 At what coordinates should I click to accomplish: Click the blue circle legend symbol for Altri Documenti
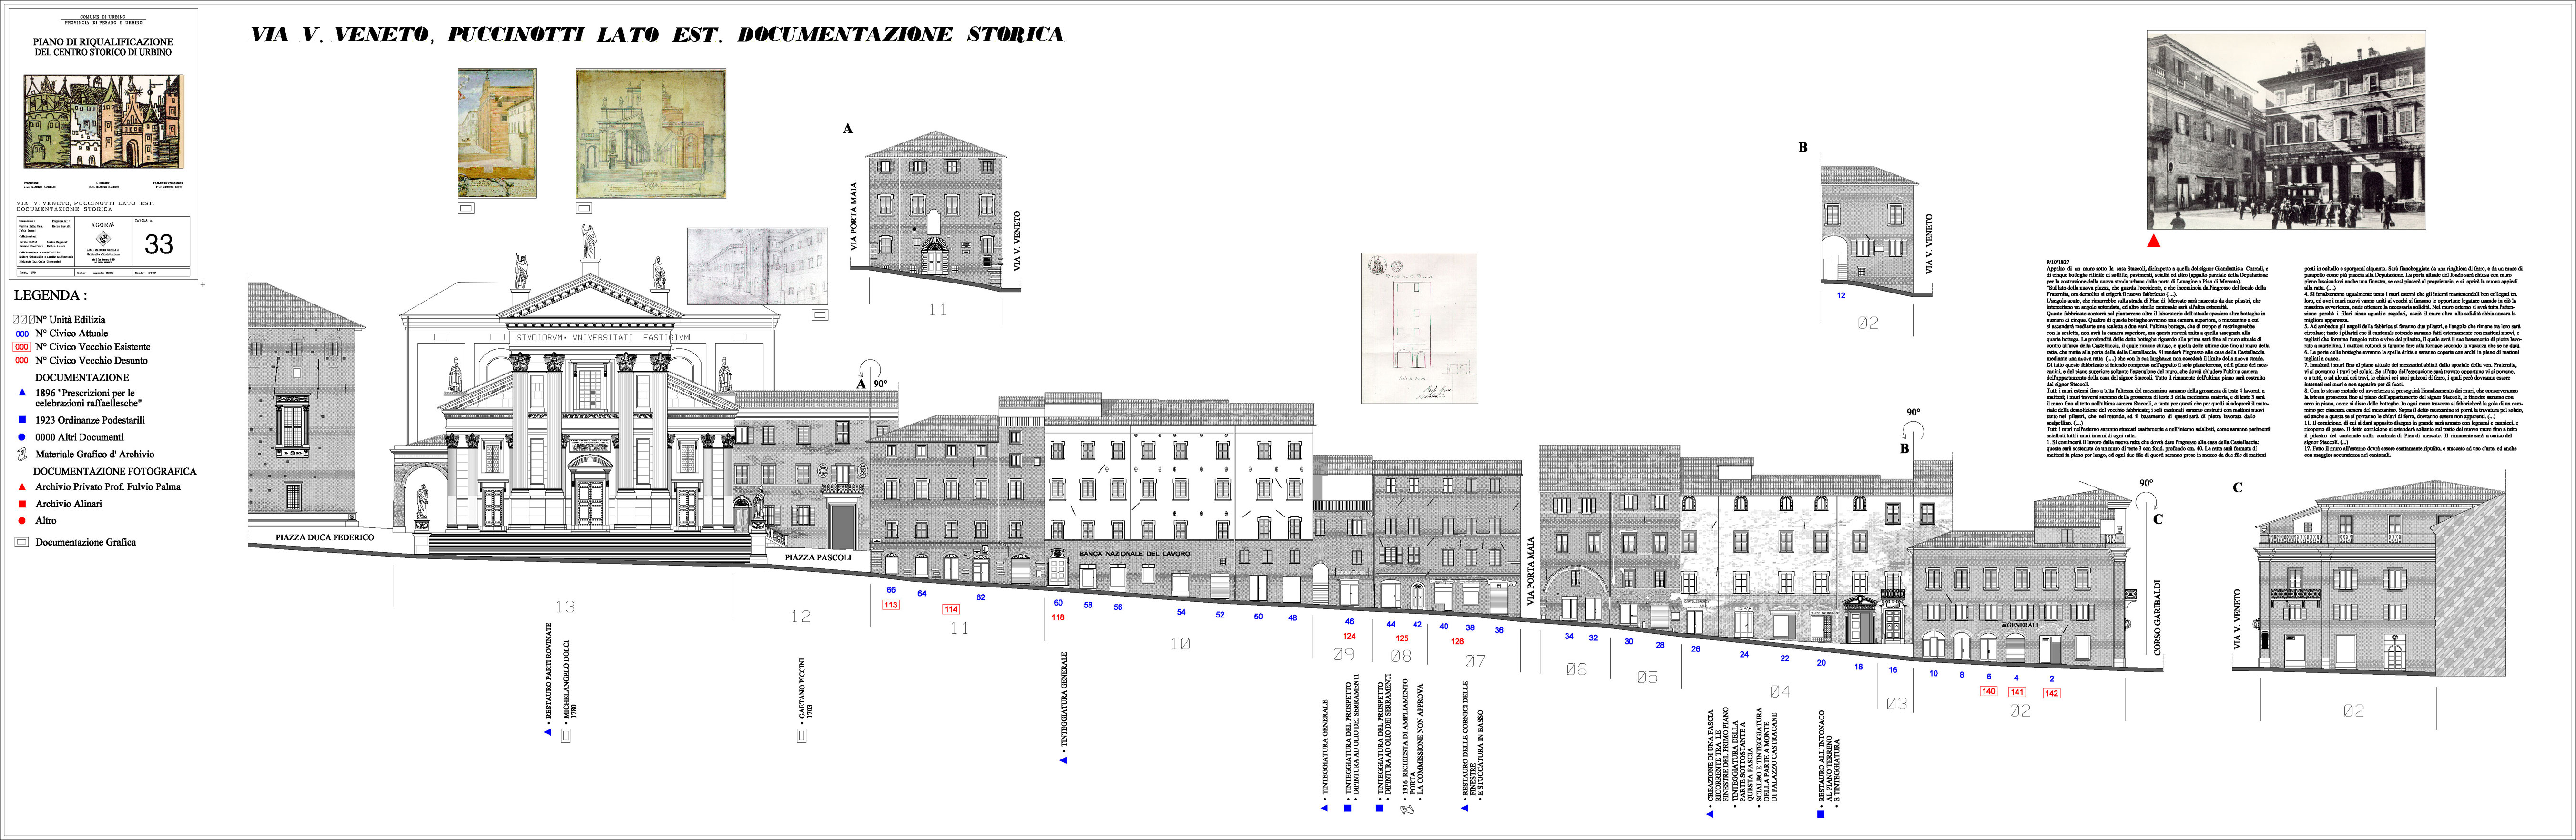22,437
